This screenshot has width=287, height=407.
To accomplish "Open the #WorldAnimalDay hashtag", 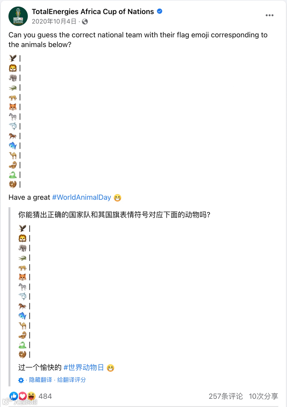I will [82, 197].
